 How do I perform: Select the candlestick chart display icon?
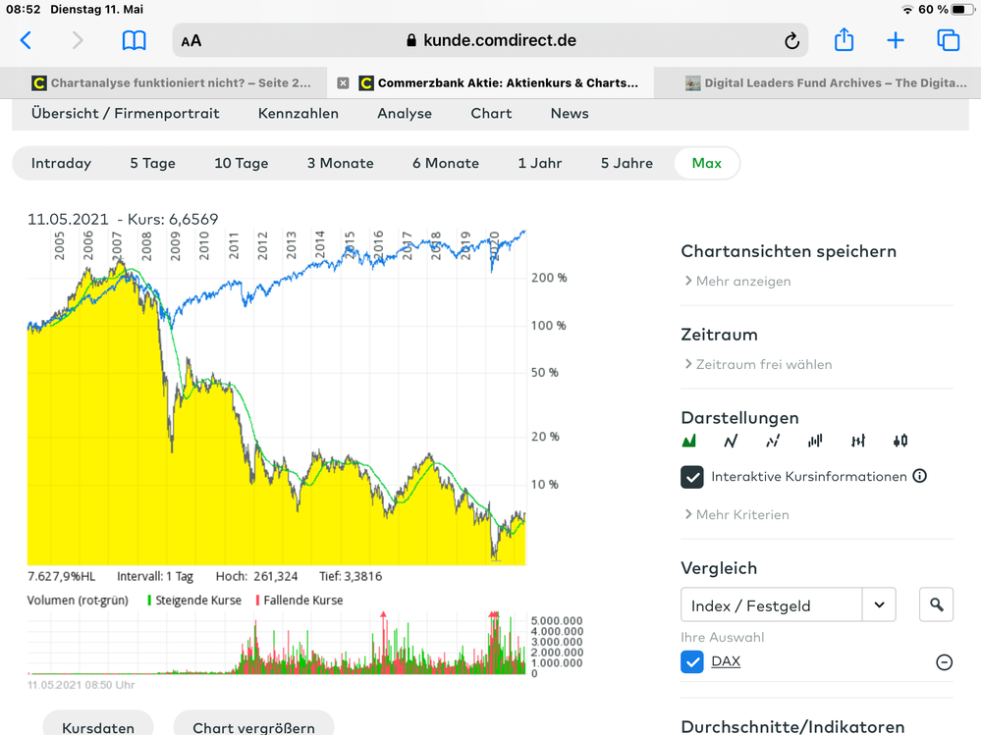(900, 441)
